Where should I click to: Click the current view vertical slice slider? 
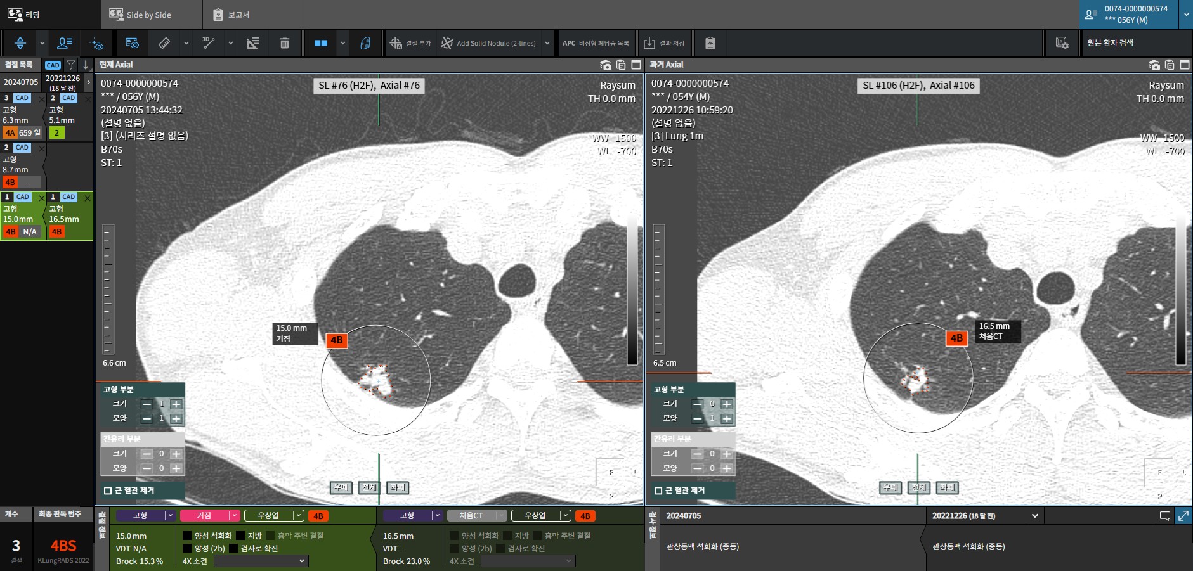(108, 289)
